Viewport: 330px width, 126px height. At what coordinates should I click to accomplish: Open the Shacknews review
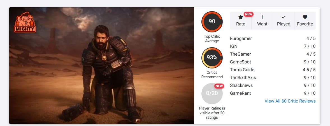[273, 85]
